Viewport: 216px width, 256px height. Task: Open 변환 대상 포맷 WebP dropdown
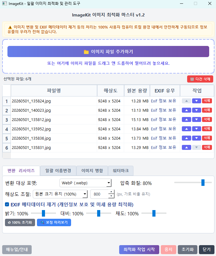coord(85,183)
